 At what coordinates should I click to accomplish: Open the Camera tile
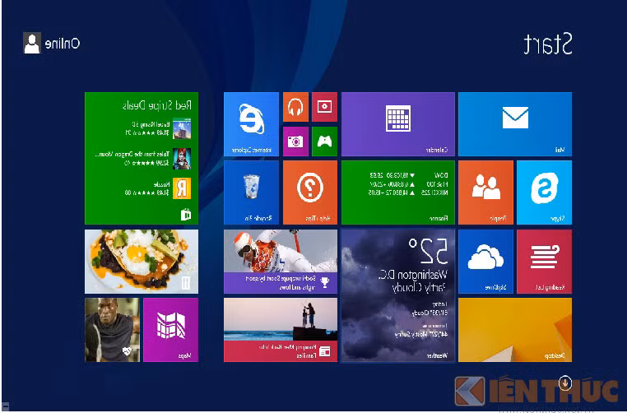click(x=295, y=141)
